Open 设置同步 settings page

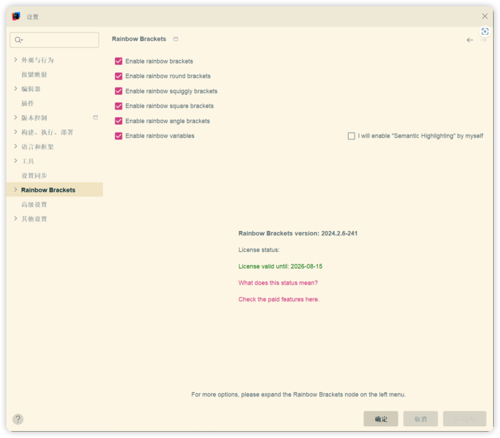[x=34, y=176]
